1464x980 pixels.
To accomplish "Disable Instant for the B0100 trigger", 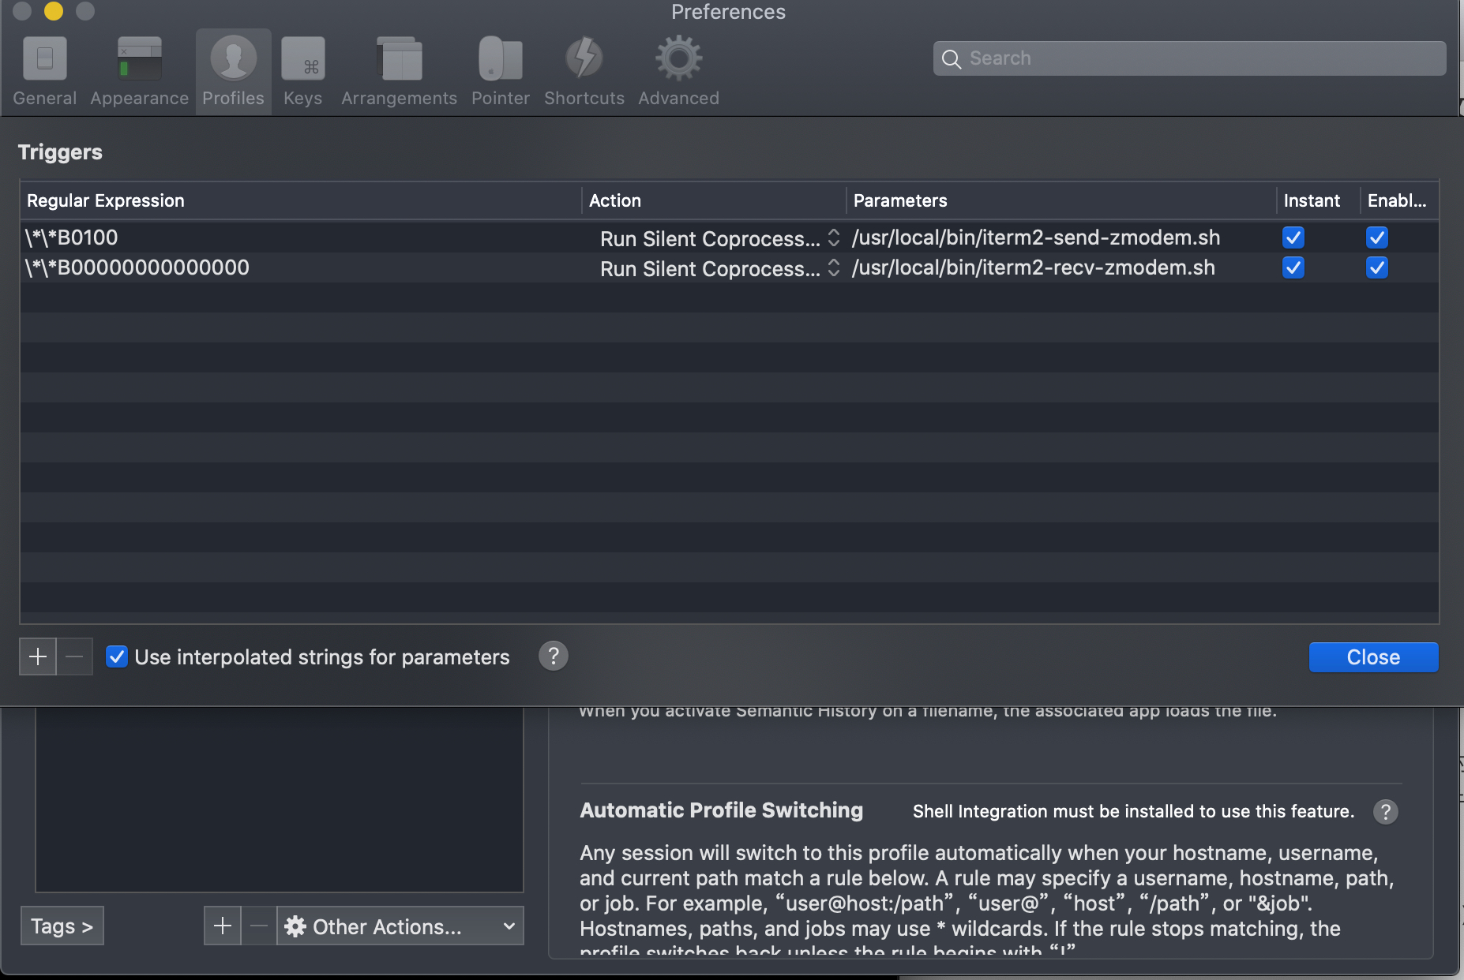I will tap(1293, 238).
